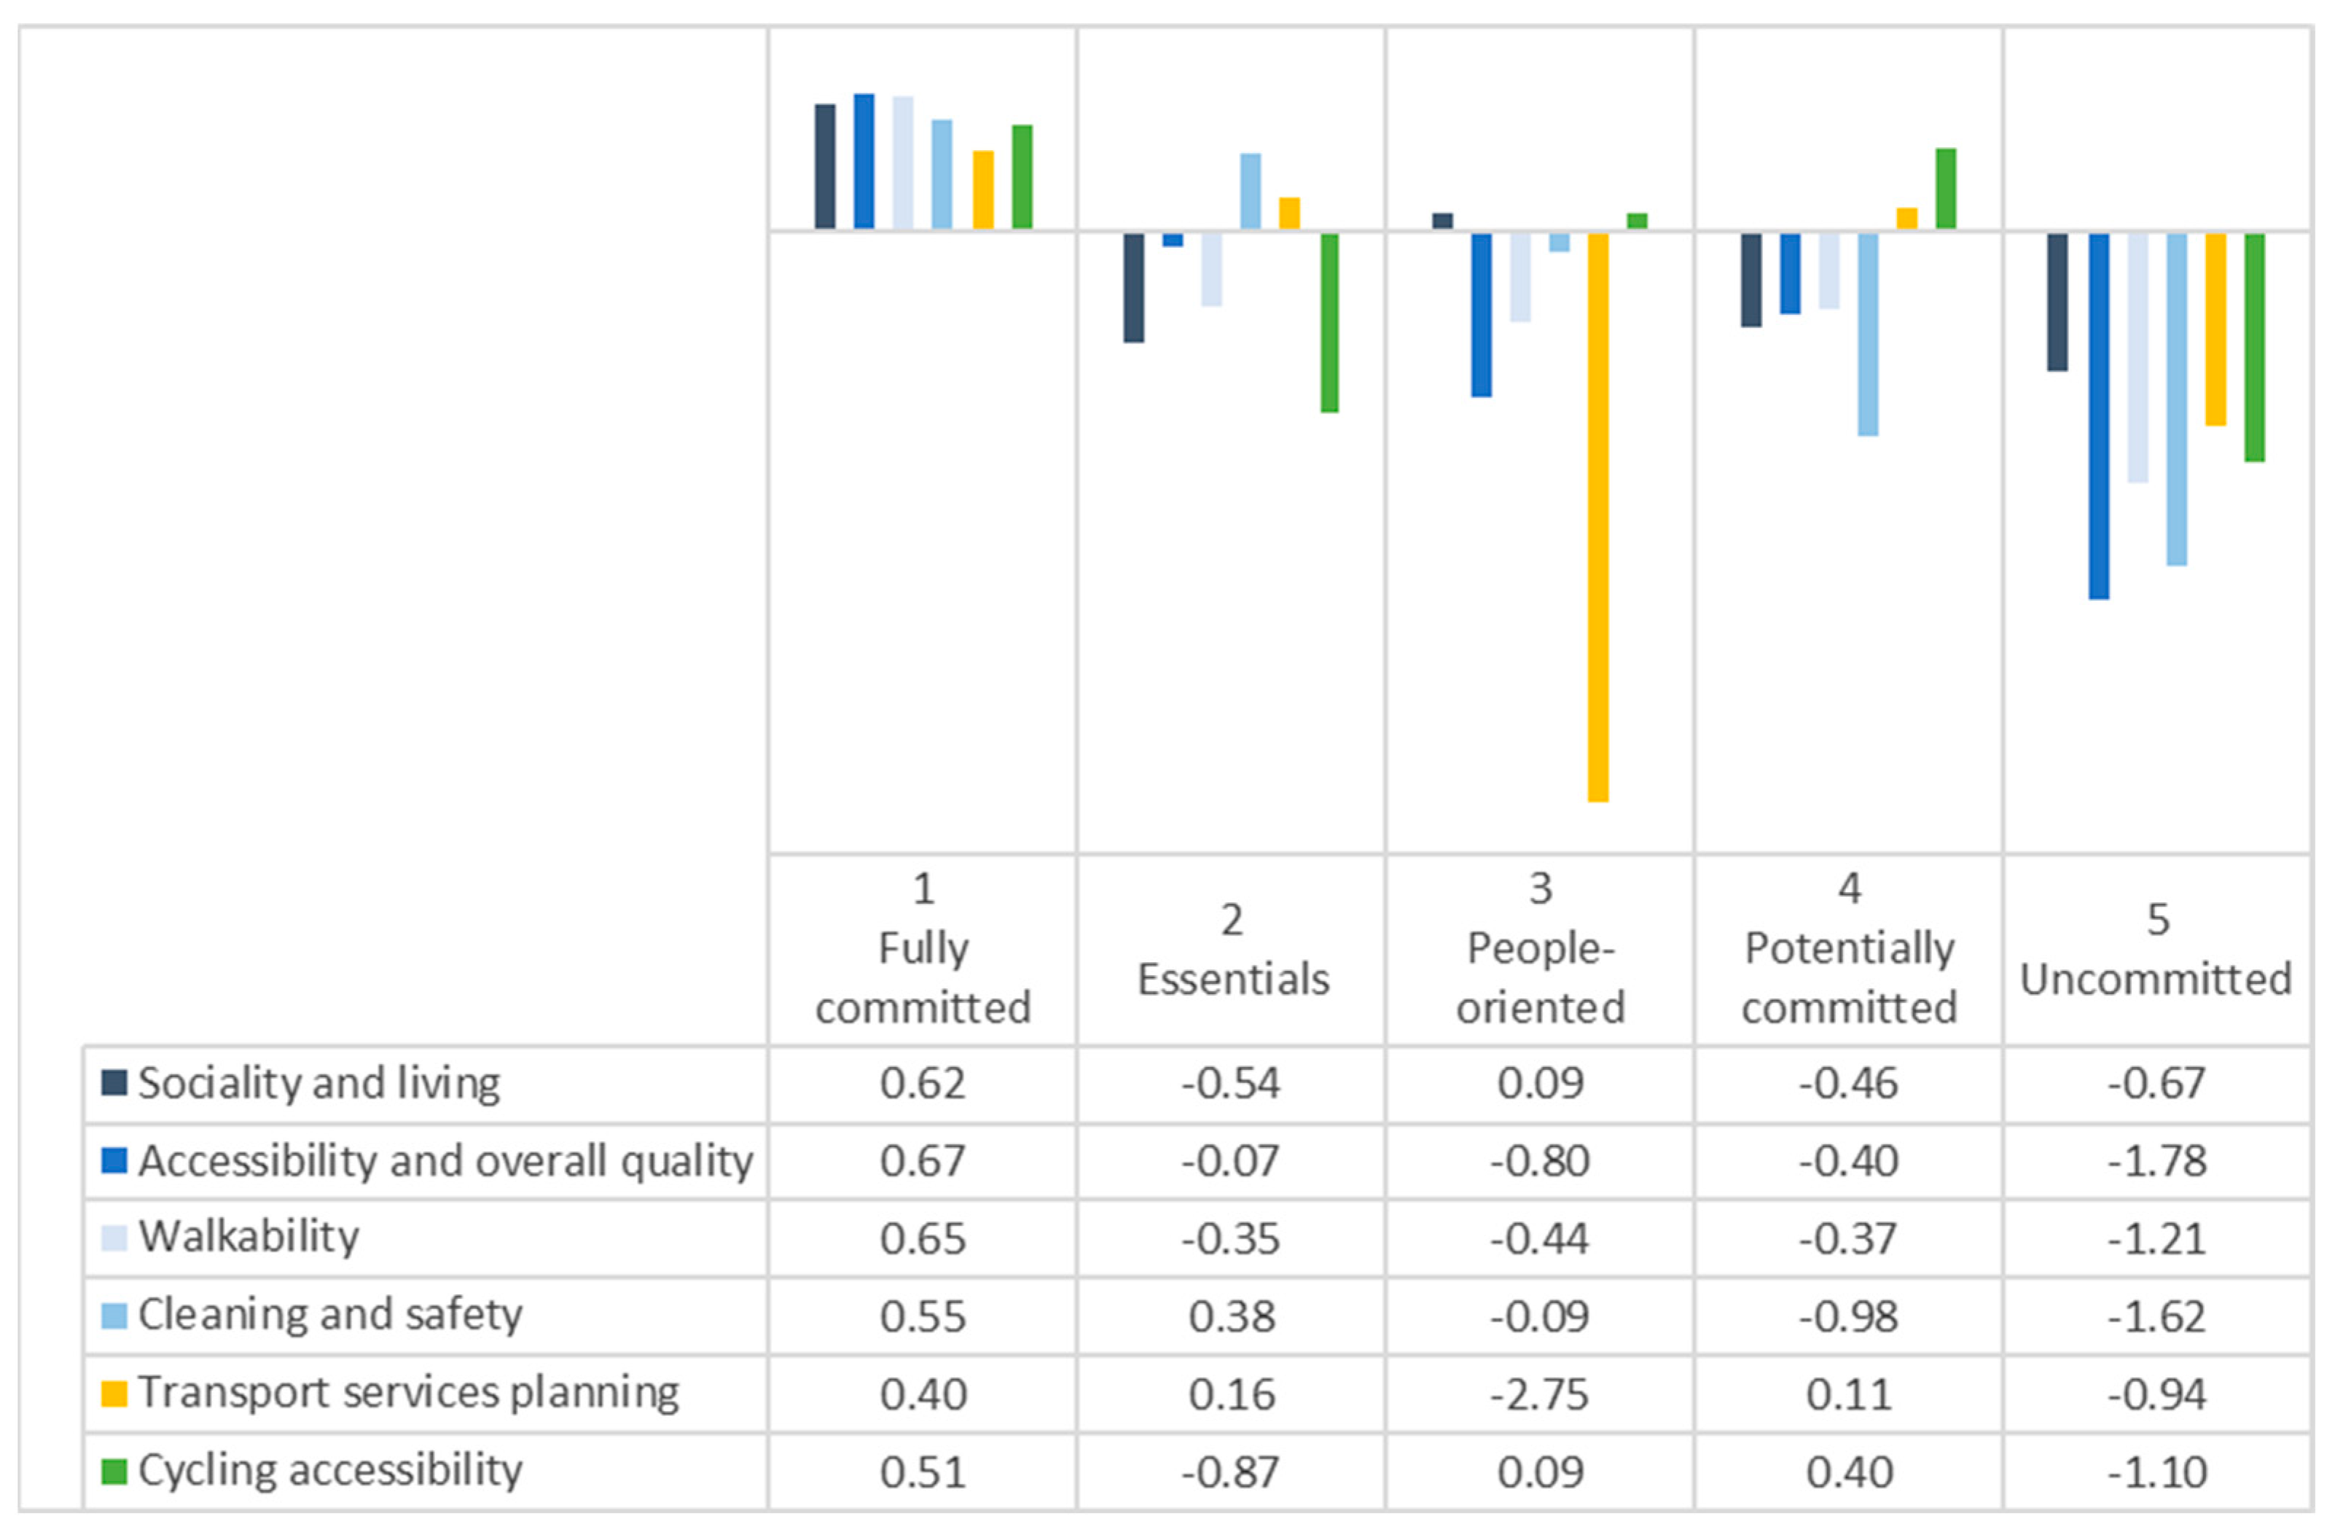This screenshot has width=2327, height=1532.
Task: Click the Walkability legend swatch
Action: click(x=114, y=1238)
